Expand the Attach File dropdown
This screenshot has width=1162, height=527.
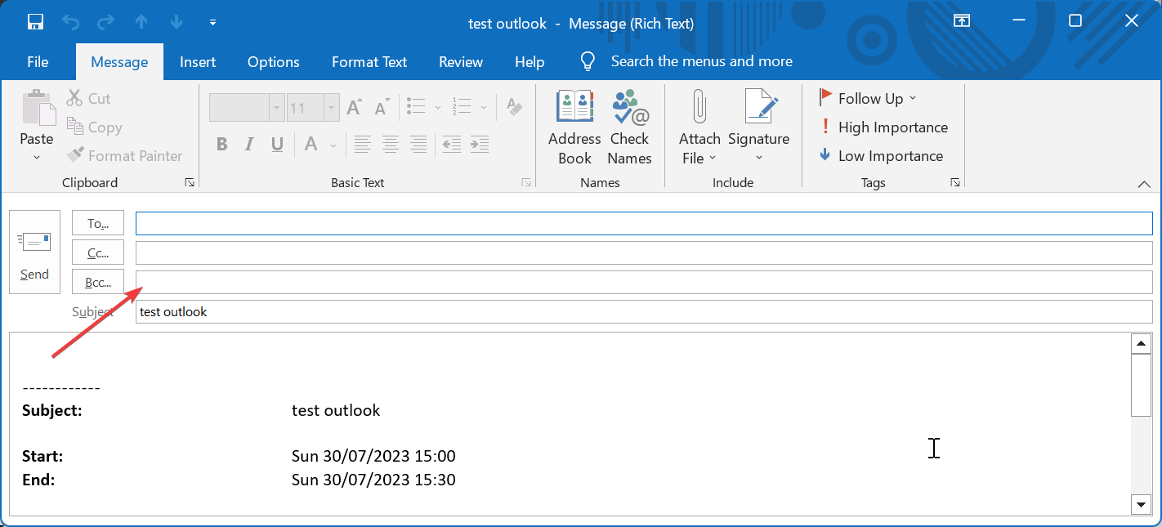[699, 159]
